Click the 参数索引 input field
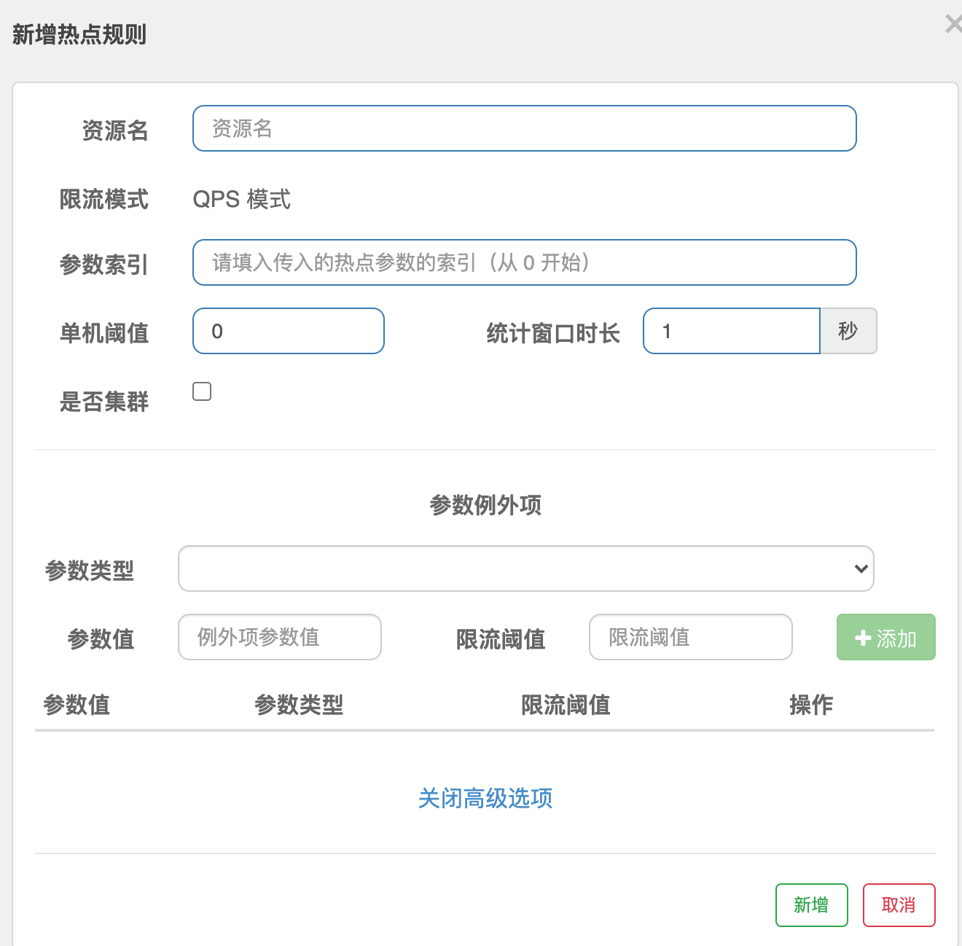 524,262
